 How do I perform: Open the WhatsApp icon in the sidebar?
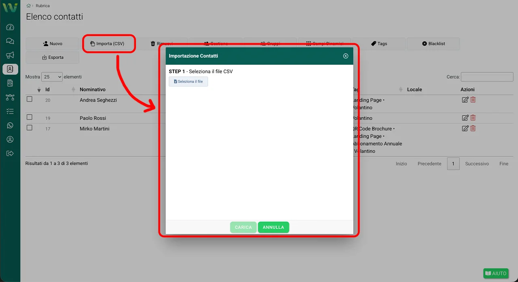[x=10, y=125]
